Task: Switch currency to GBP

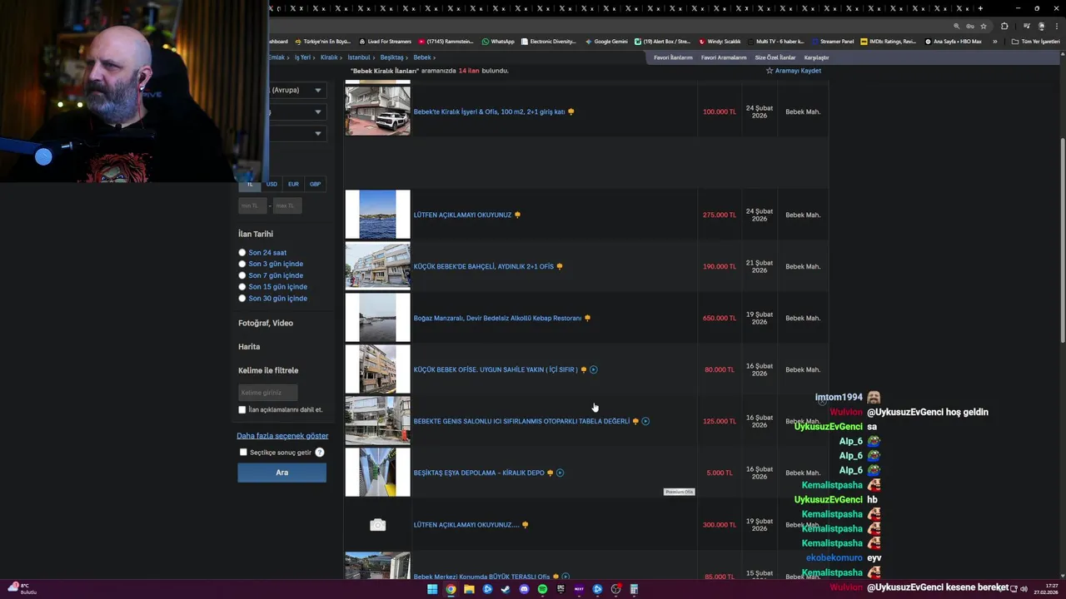Action: (x=315, y=184)
